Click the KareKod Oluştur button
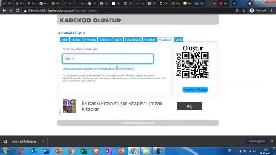The height and width of the screenshot is (155, 276). click(x=195, y=90)
